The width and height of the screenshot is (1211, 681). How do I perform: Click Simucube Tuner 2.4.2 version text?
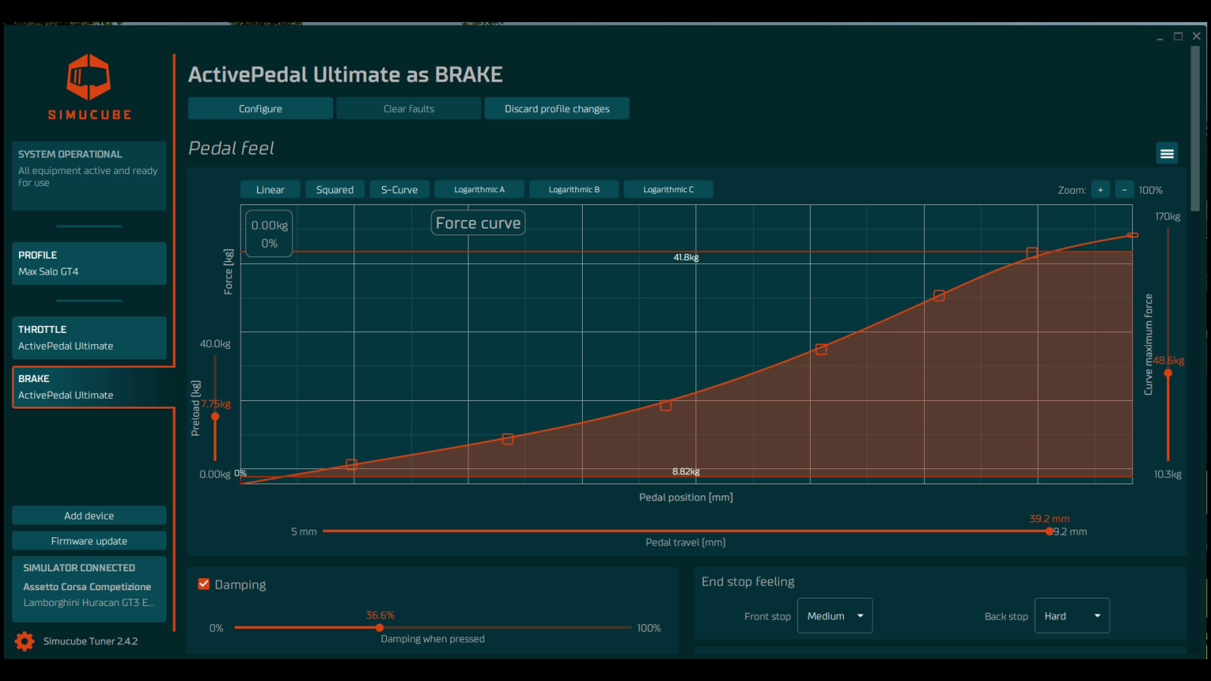click(90, 641)
